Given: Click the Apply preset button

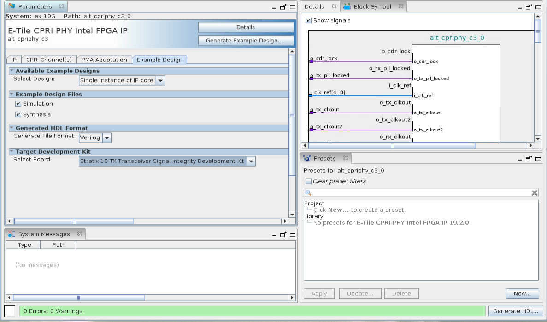Looking at the screenshot, I should (319, 294).
